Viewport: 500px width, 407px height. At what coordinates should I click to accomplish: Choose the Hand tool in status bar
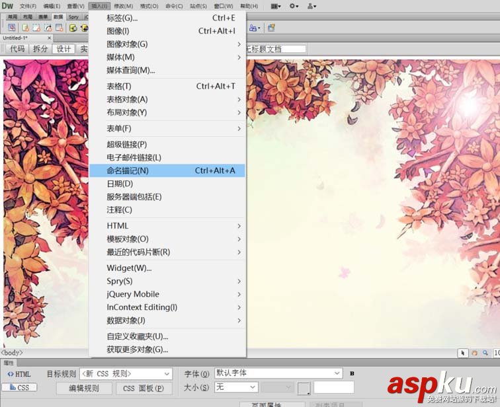[x=474, y=353]
